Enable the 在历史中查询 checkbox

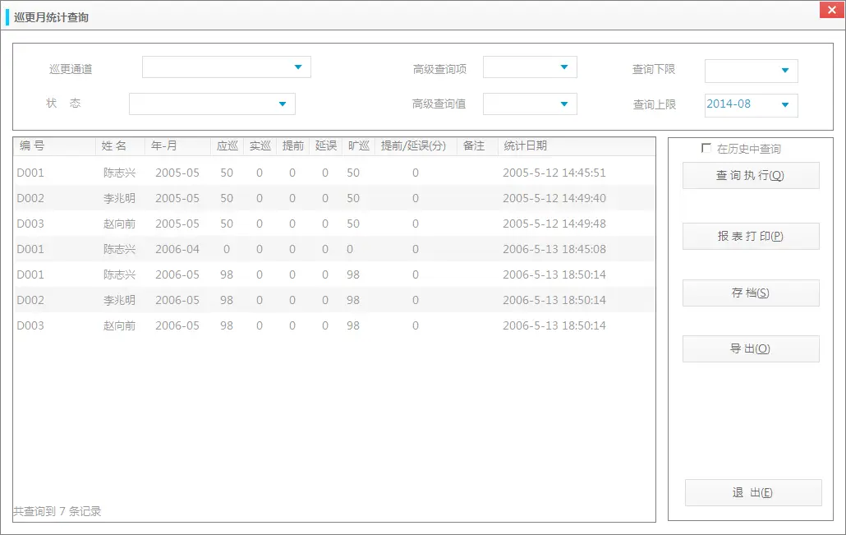(706, 148)
